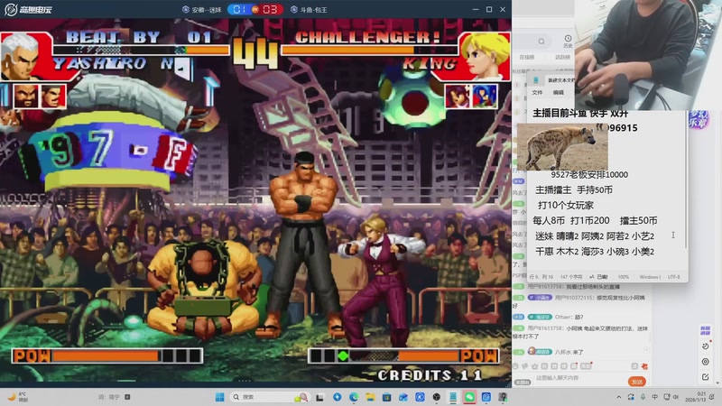
Task: Open Microsoft Edge from the taskbar
Action: pos(353,397)
